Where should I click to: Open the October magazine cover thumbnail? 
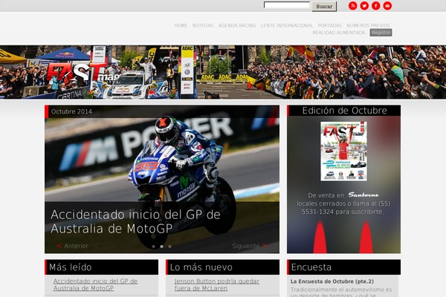343,151
